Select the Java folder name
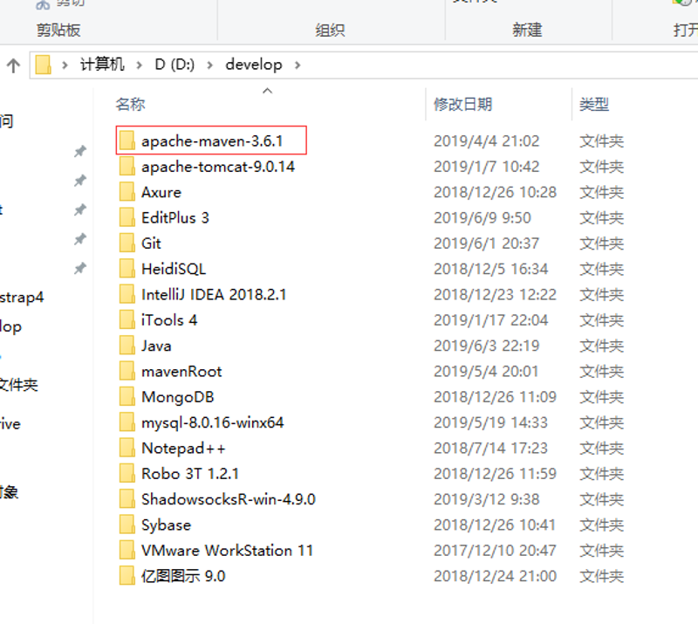698x624 pixels. tap(156, 346)
